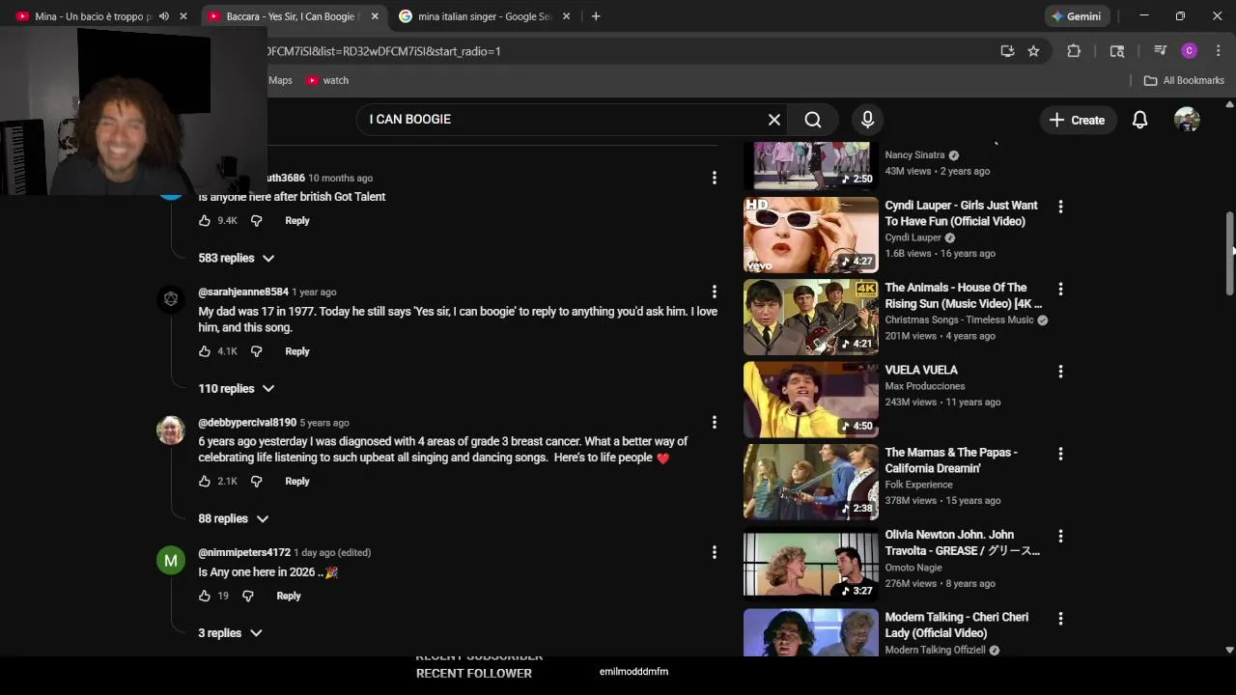Open options for @sarahjeanne8584 comment
The image size is (1236, 695).
pyautogui.click(x=714, y=292)
